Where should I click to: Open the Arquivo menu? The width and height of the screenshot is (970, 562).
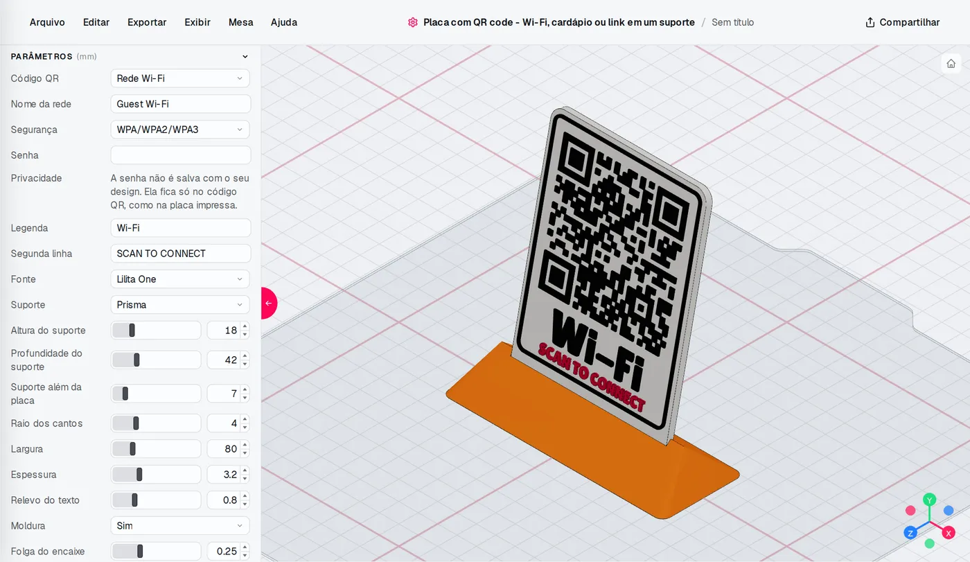pyautogui.click(x=47, y=22)
